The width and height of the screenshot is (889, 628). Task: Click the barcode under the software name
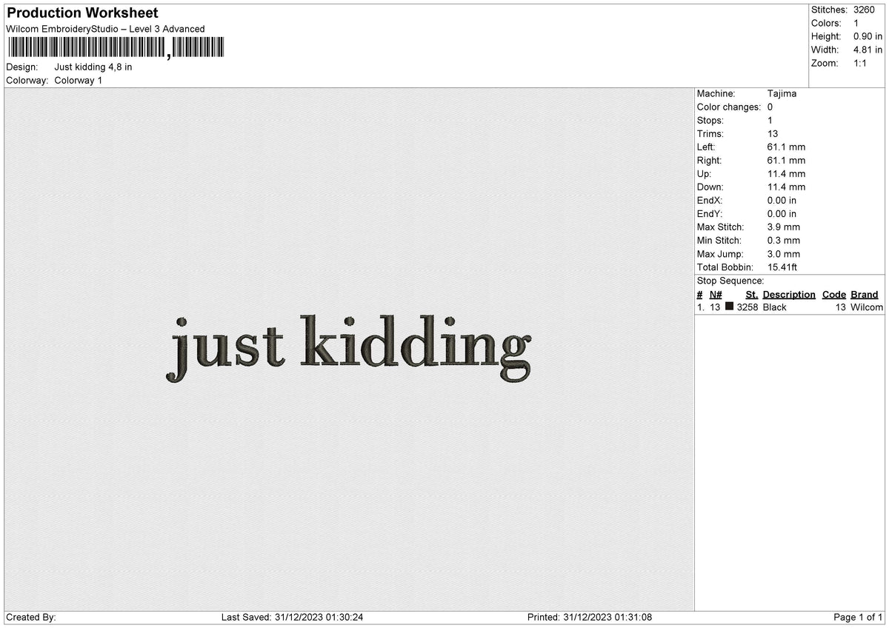[x=115, y=48]
